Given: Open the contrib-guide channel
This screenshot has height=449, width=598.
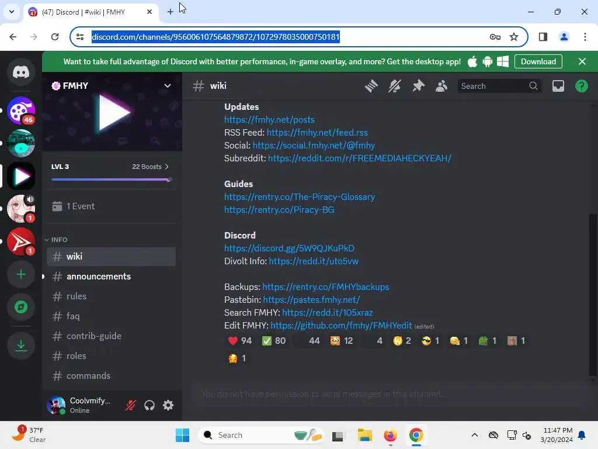Looking at the screenshot, I should (x=112, y=336).
